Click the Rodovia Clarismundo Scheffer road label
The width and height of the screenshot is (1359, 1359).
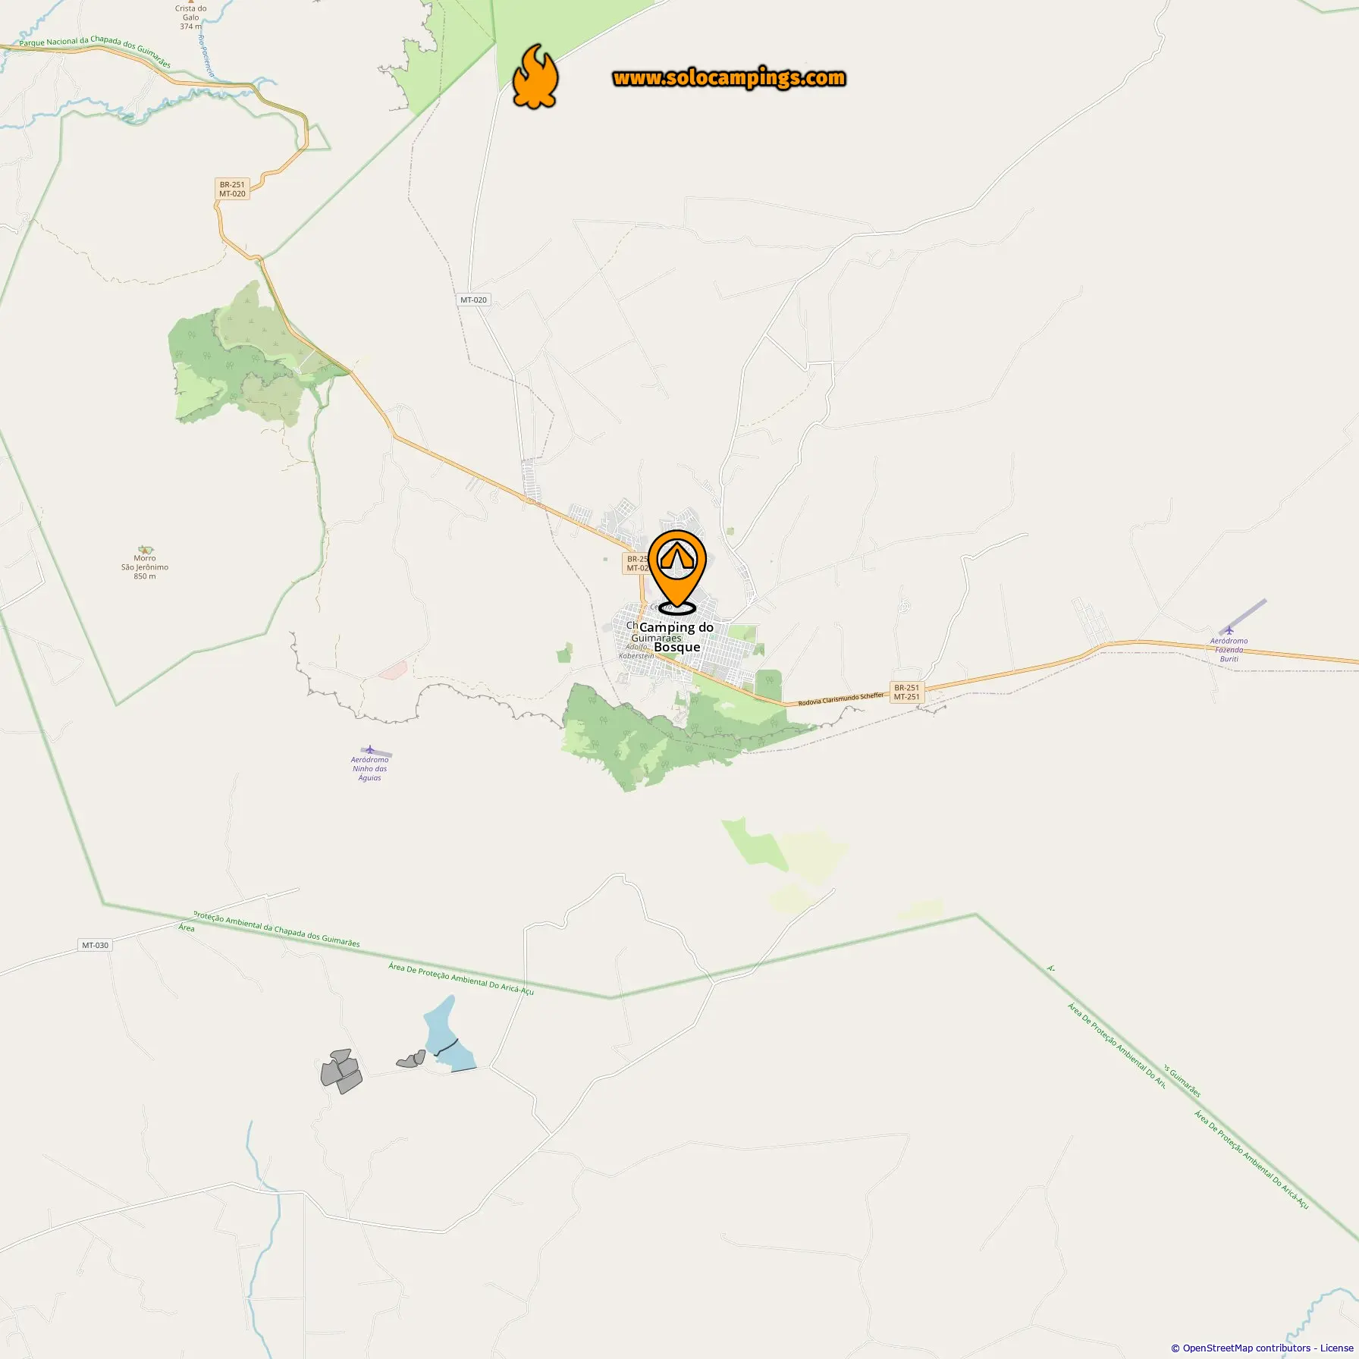point(841,699)
